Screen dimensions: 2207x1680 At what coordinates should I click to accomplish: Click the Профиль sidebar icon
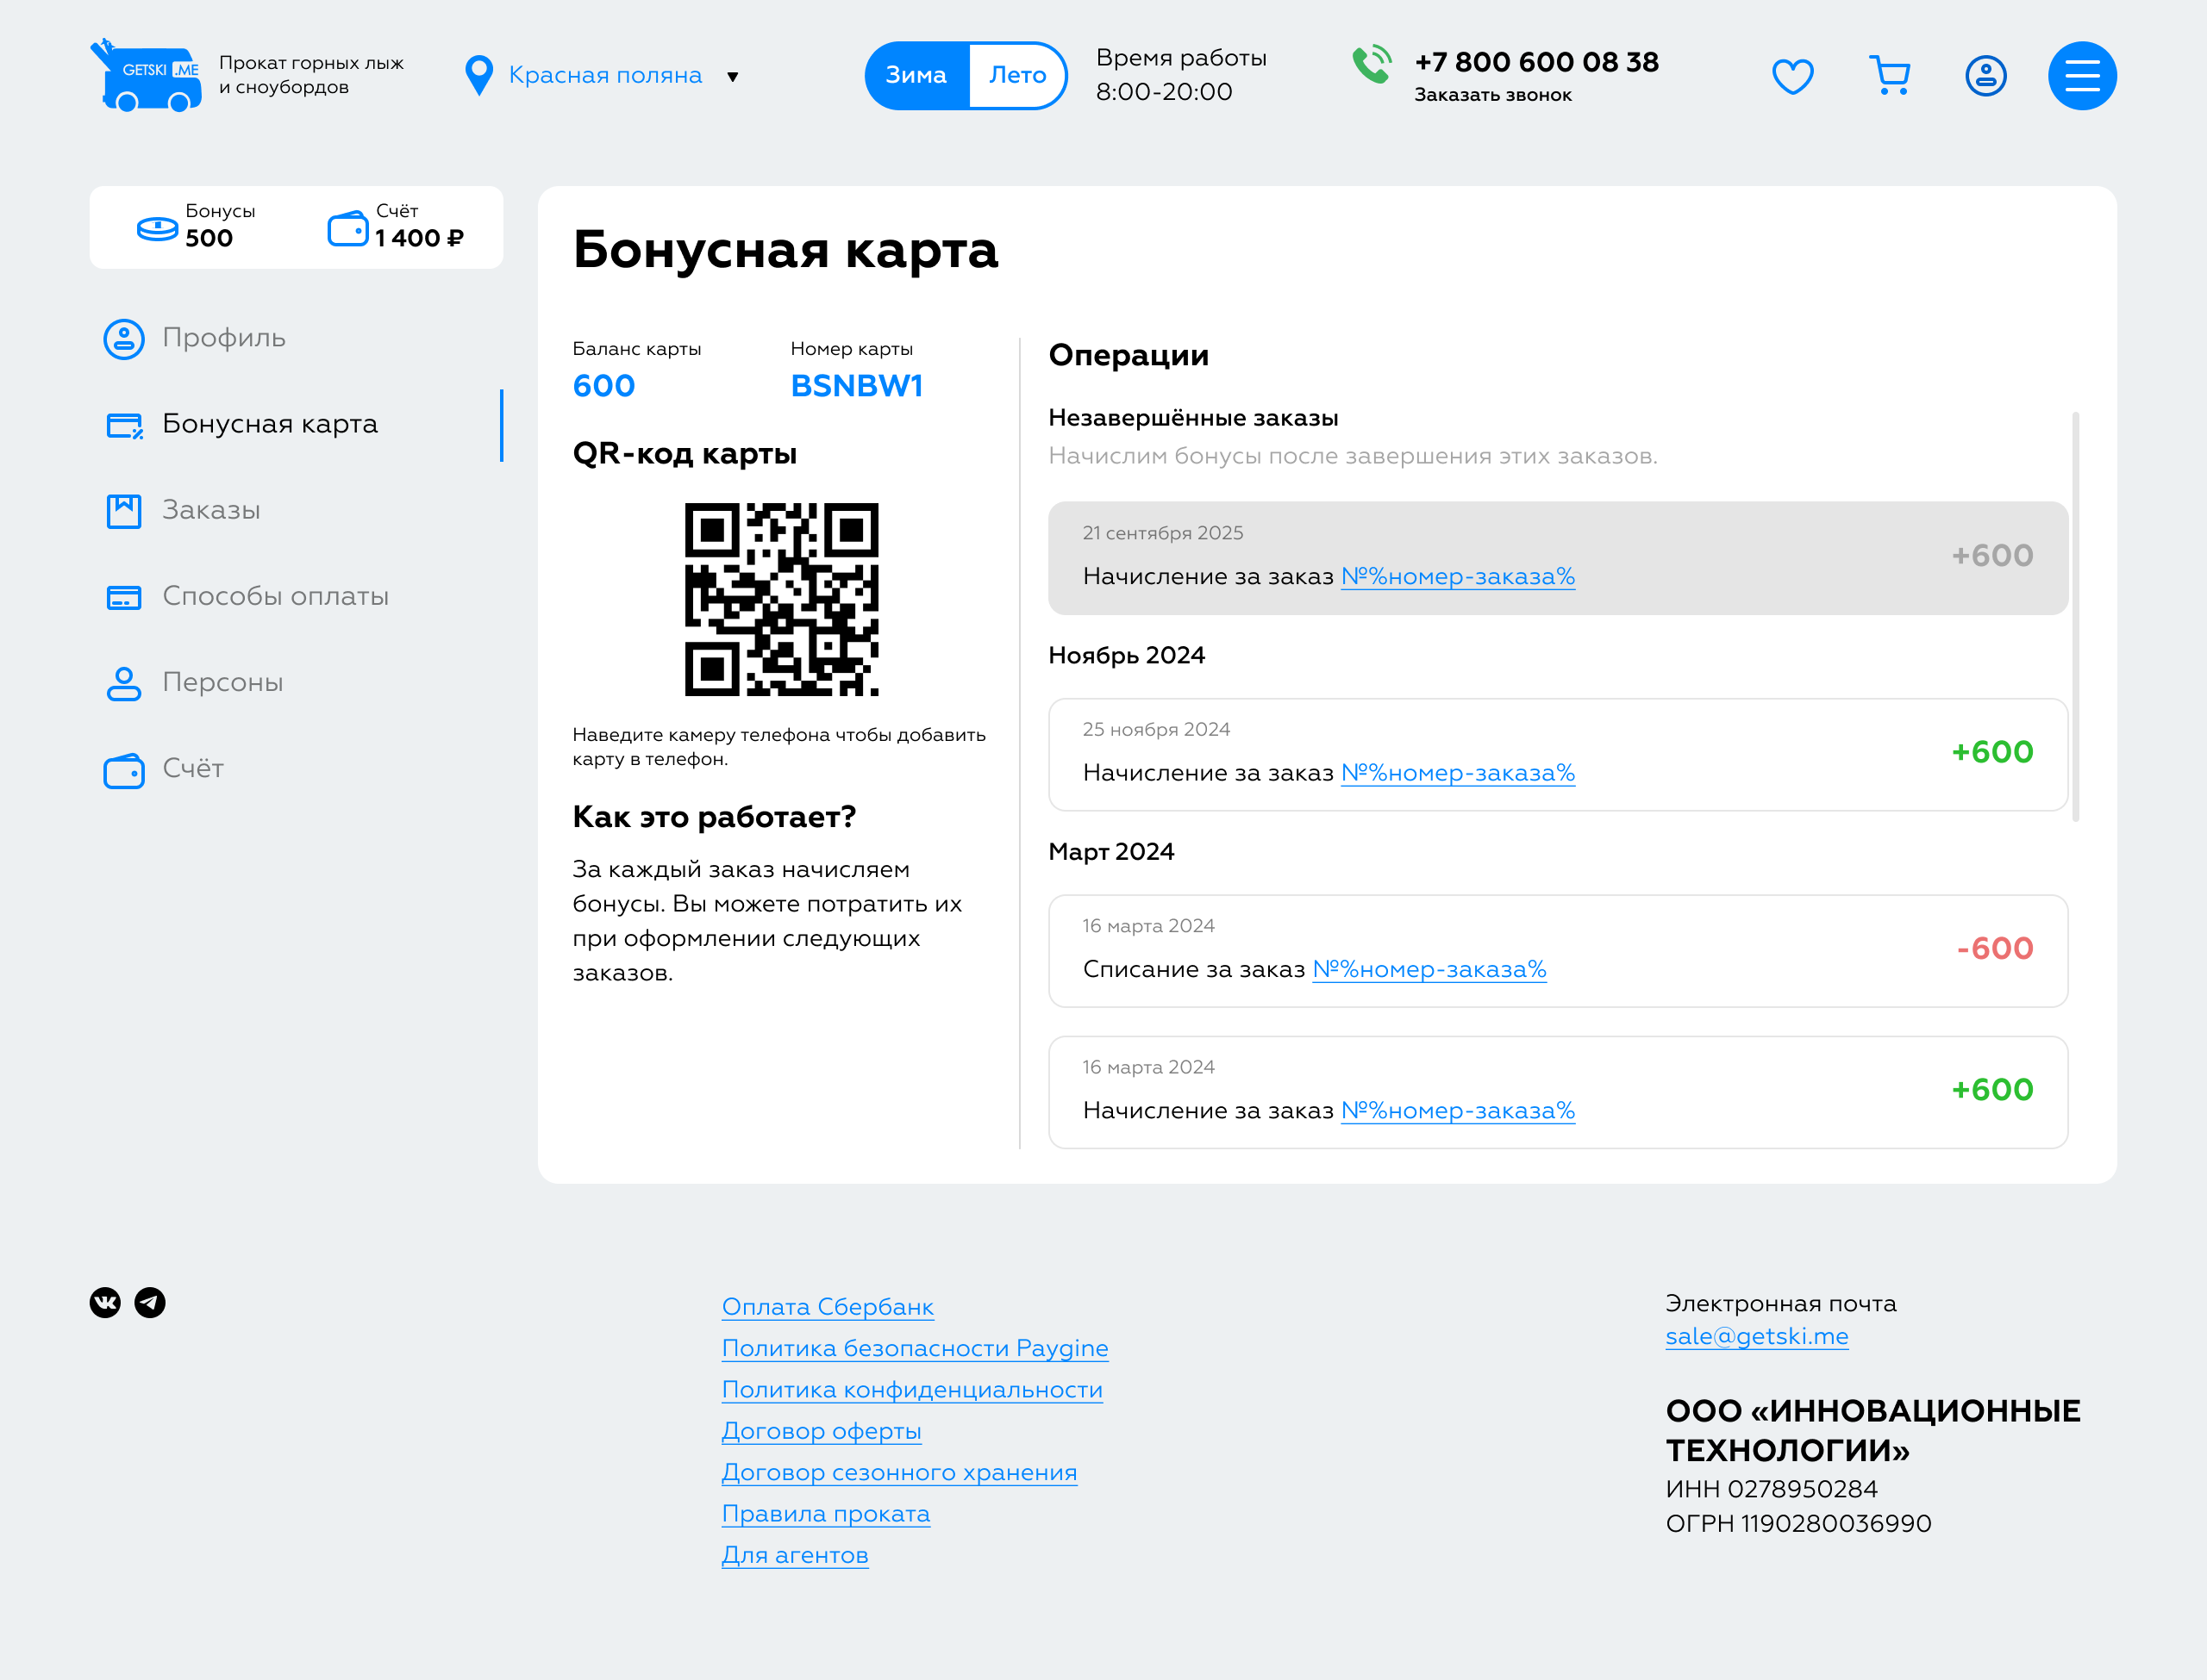[124, 339]
